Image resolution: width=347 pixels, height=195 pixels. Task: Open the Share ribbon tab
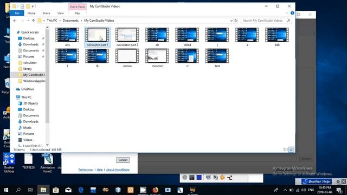46,13
